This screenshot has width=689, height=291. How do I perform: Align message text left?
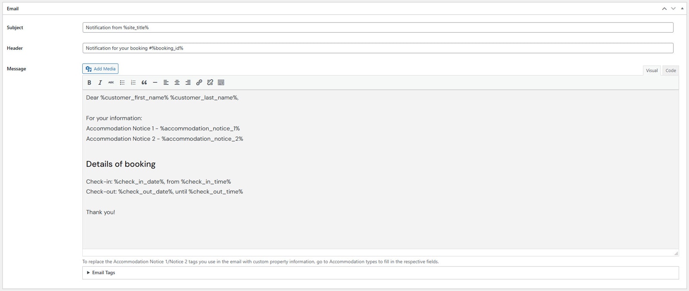click(166, 83)
